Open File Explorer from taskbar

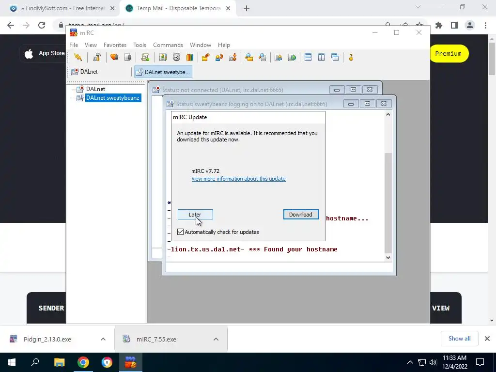point(59,362)
